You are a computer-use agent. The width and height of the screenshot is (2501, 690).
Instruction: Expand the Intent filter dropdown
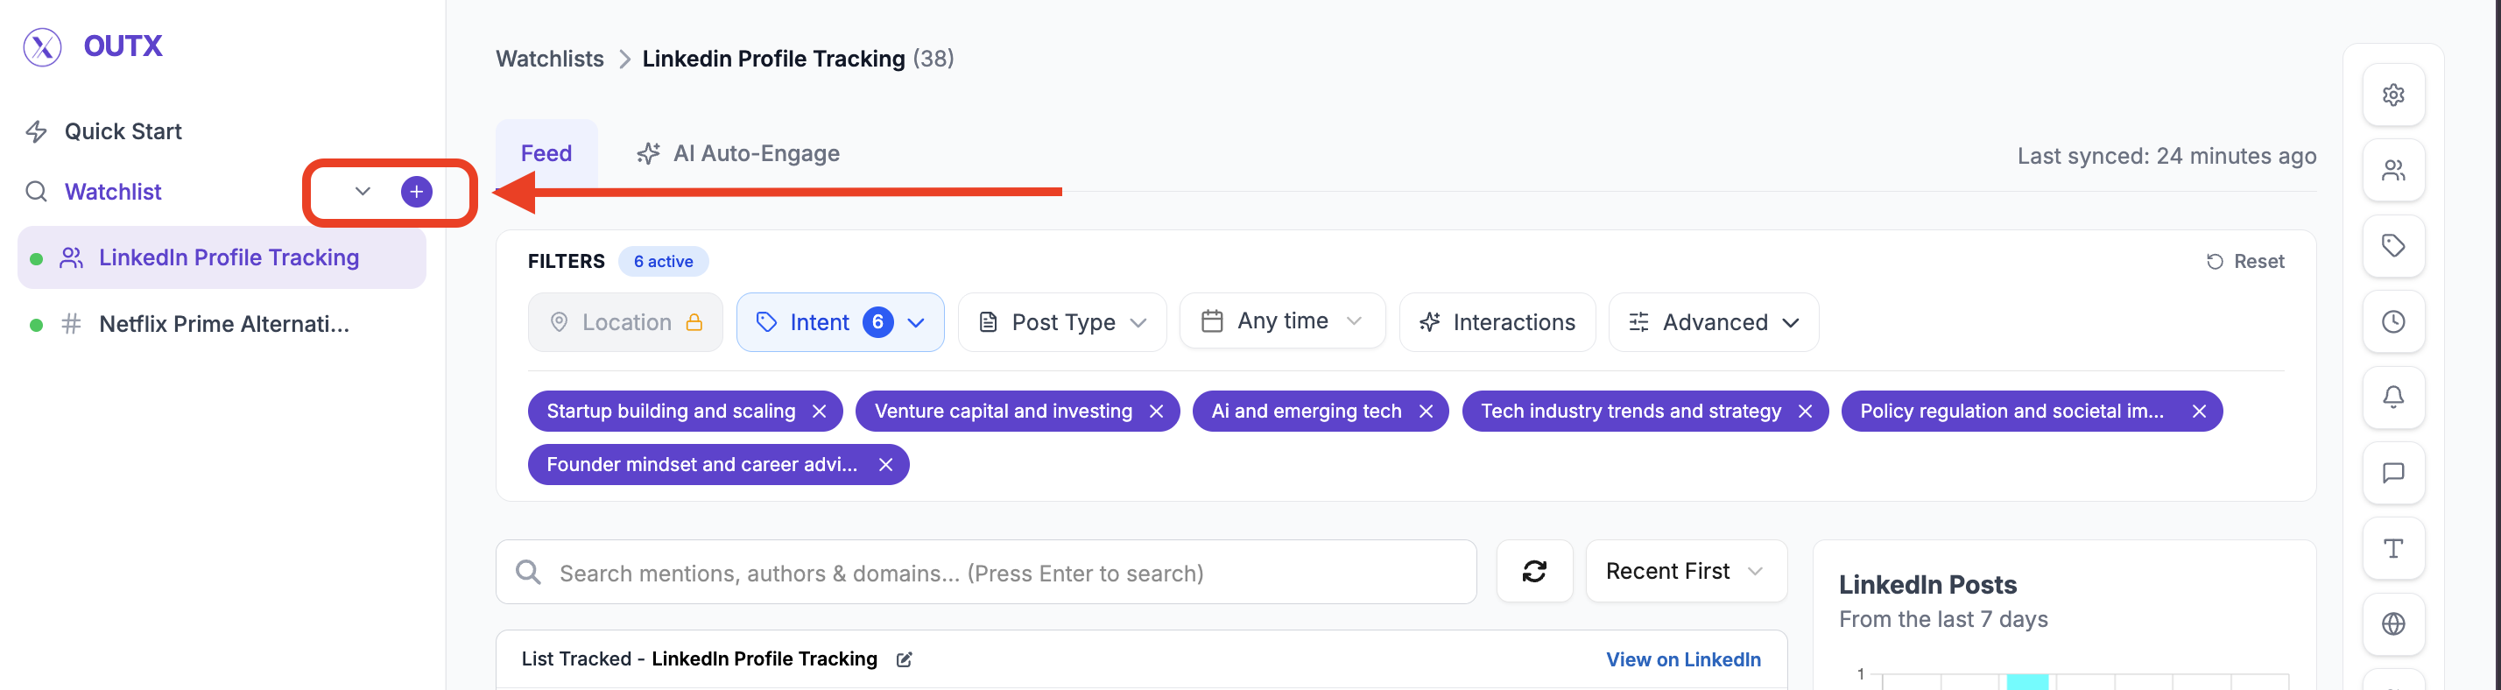click(x=840, y=322)
